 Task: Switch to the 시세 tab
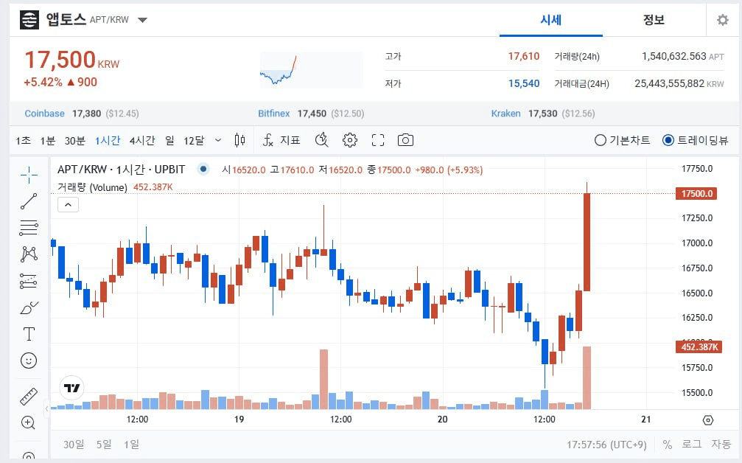551,20
